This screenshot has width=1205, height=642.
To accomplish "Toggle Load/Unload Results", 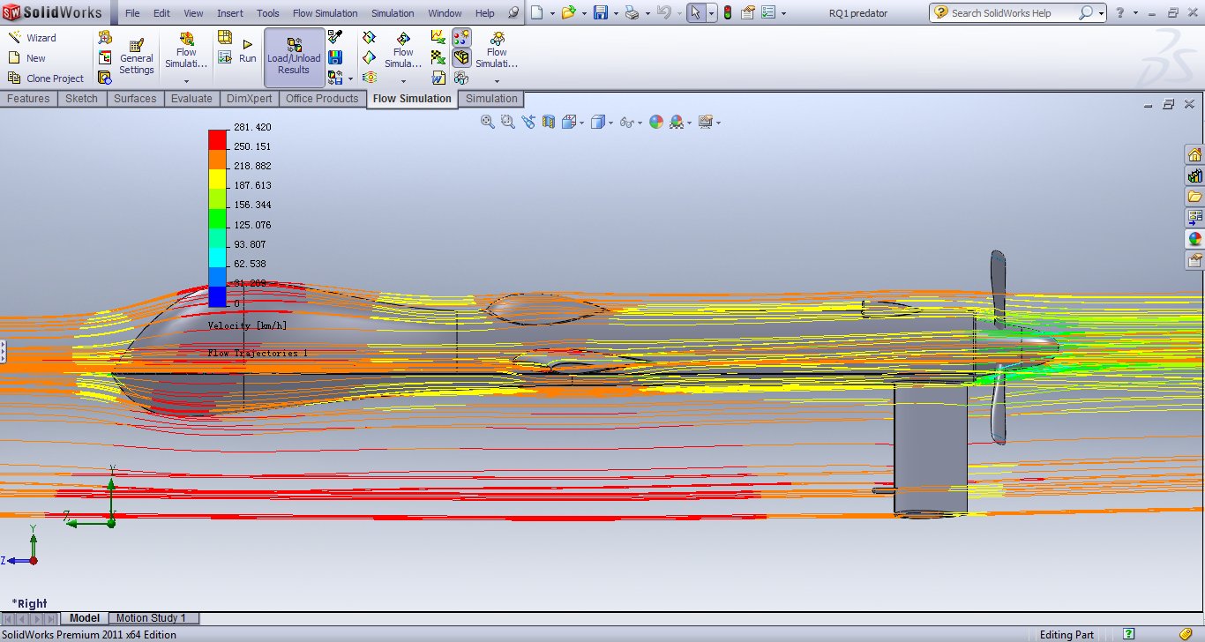I will (x=294, y=57).
